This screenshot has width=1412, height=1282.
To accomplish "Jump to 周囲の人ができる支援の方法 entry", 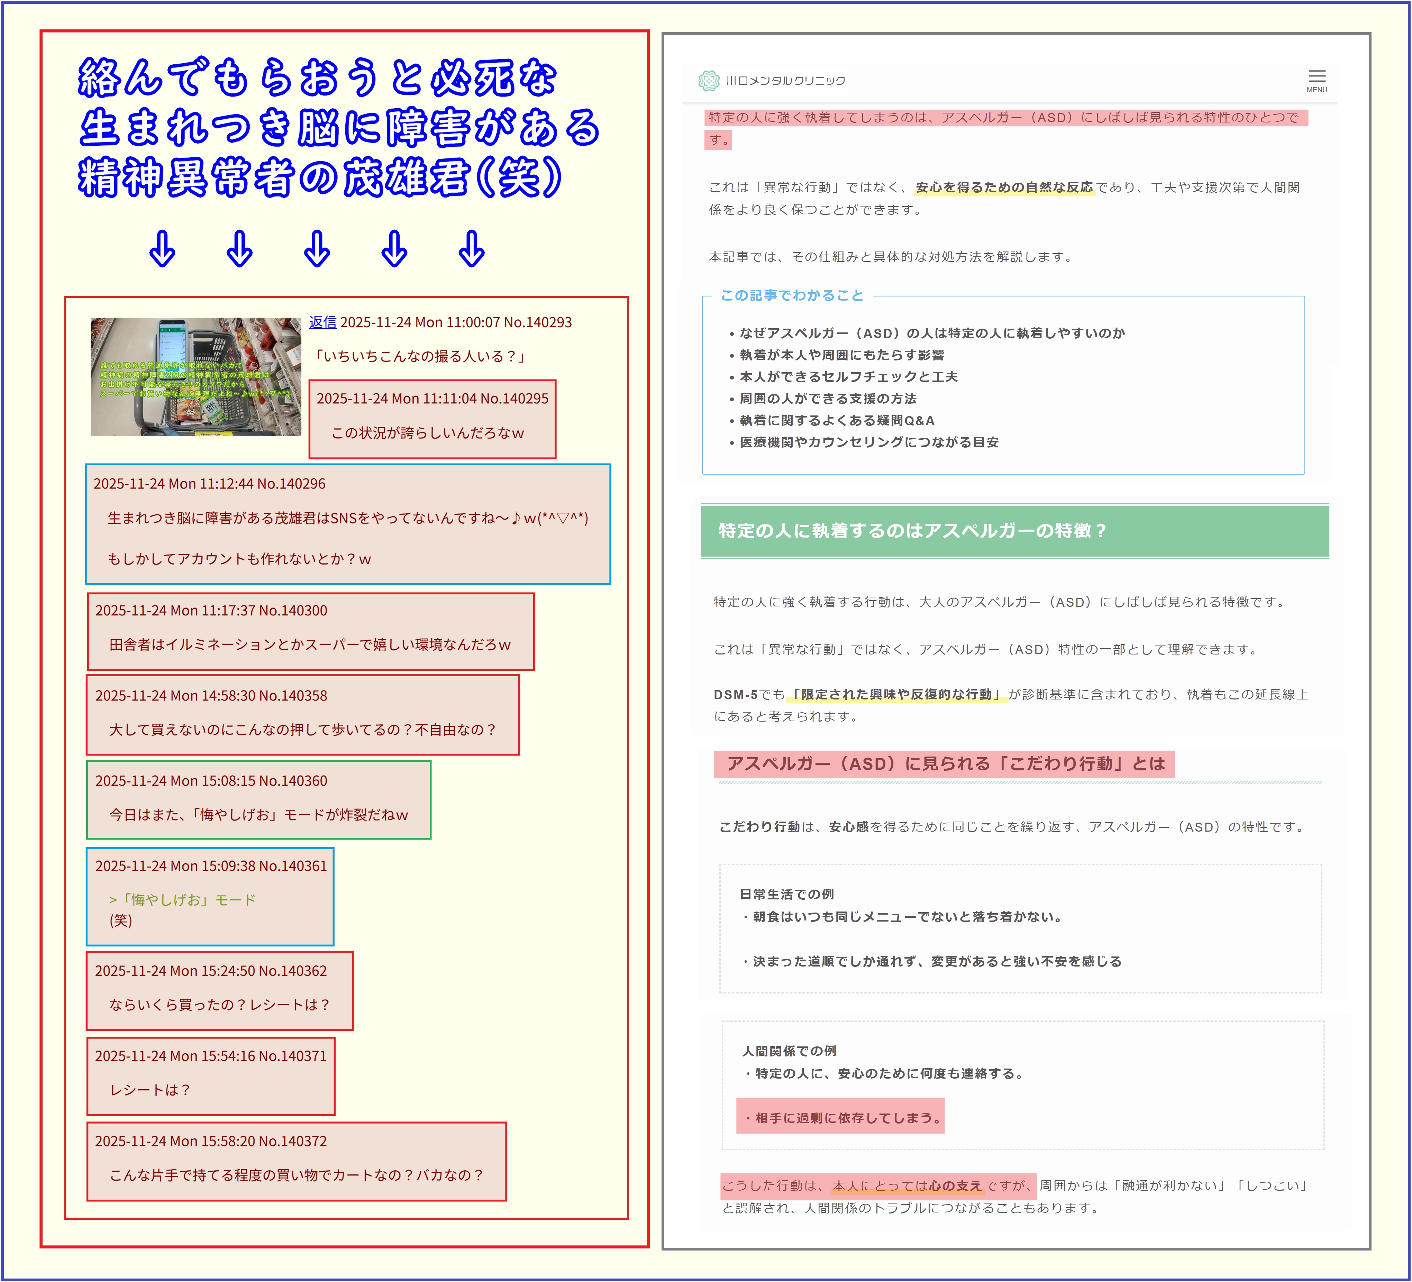I will 828,399.
